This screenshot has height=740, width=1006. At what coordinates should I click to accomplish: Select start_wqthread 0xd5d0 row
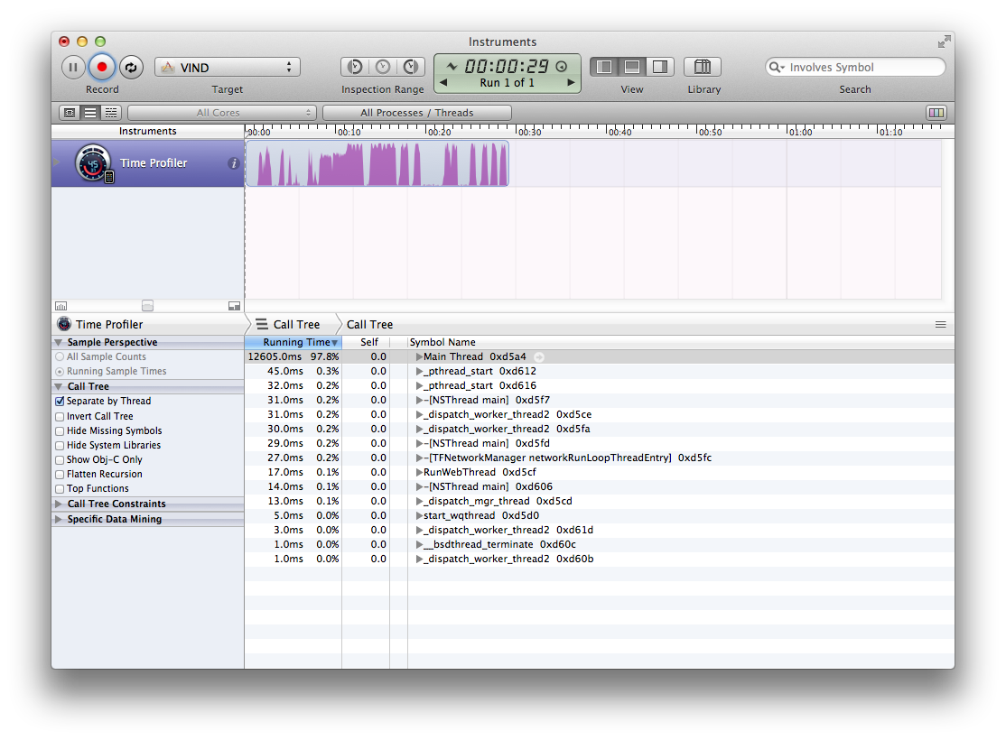click(600, 515)
